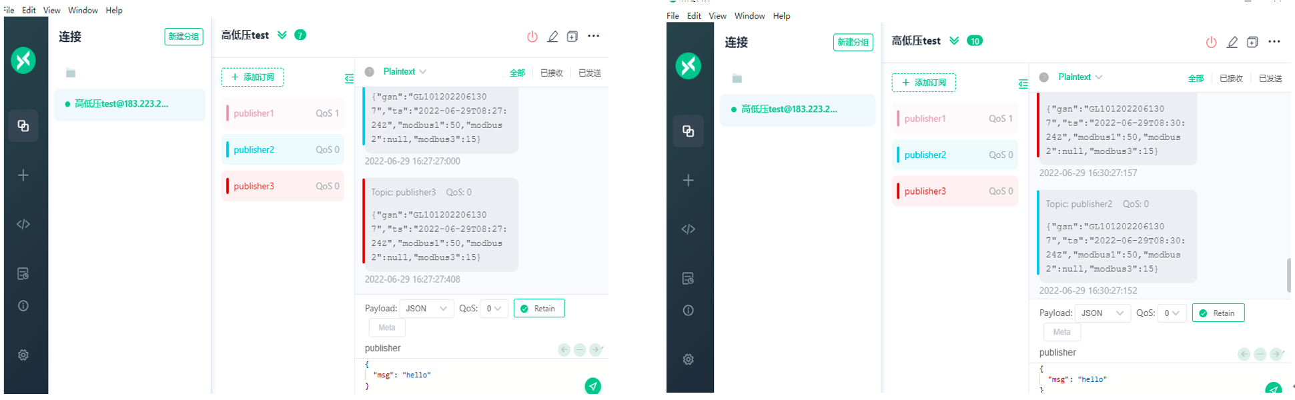This screenshot has height=400, width=1295.
Task: Toggle the Retain option in right window
Action: pyautogui.click(x=1218, y=313)
